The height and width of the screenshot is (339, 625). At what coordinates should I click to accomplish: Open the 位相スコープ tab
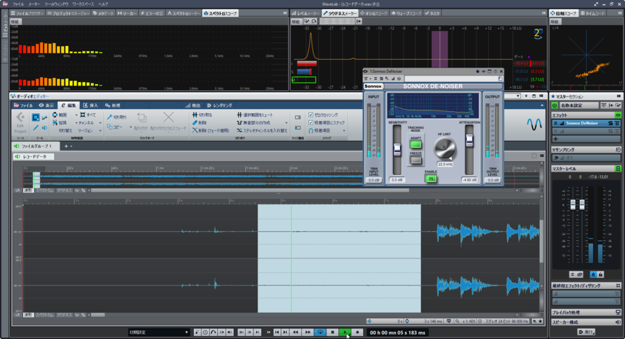(x=563, y=13)
